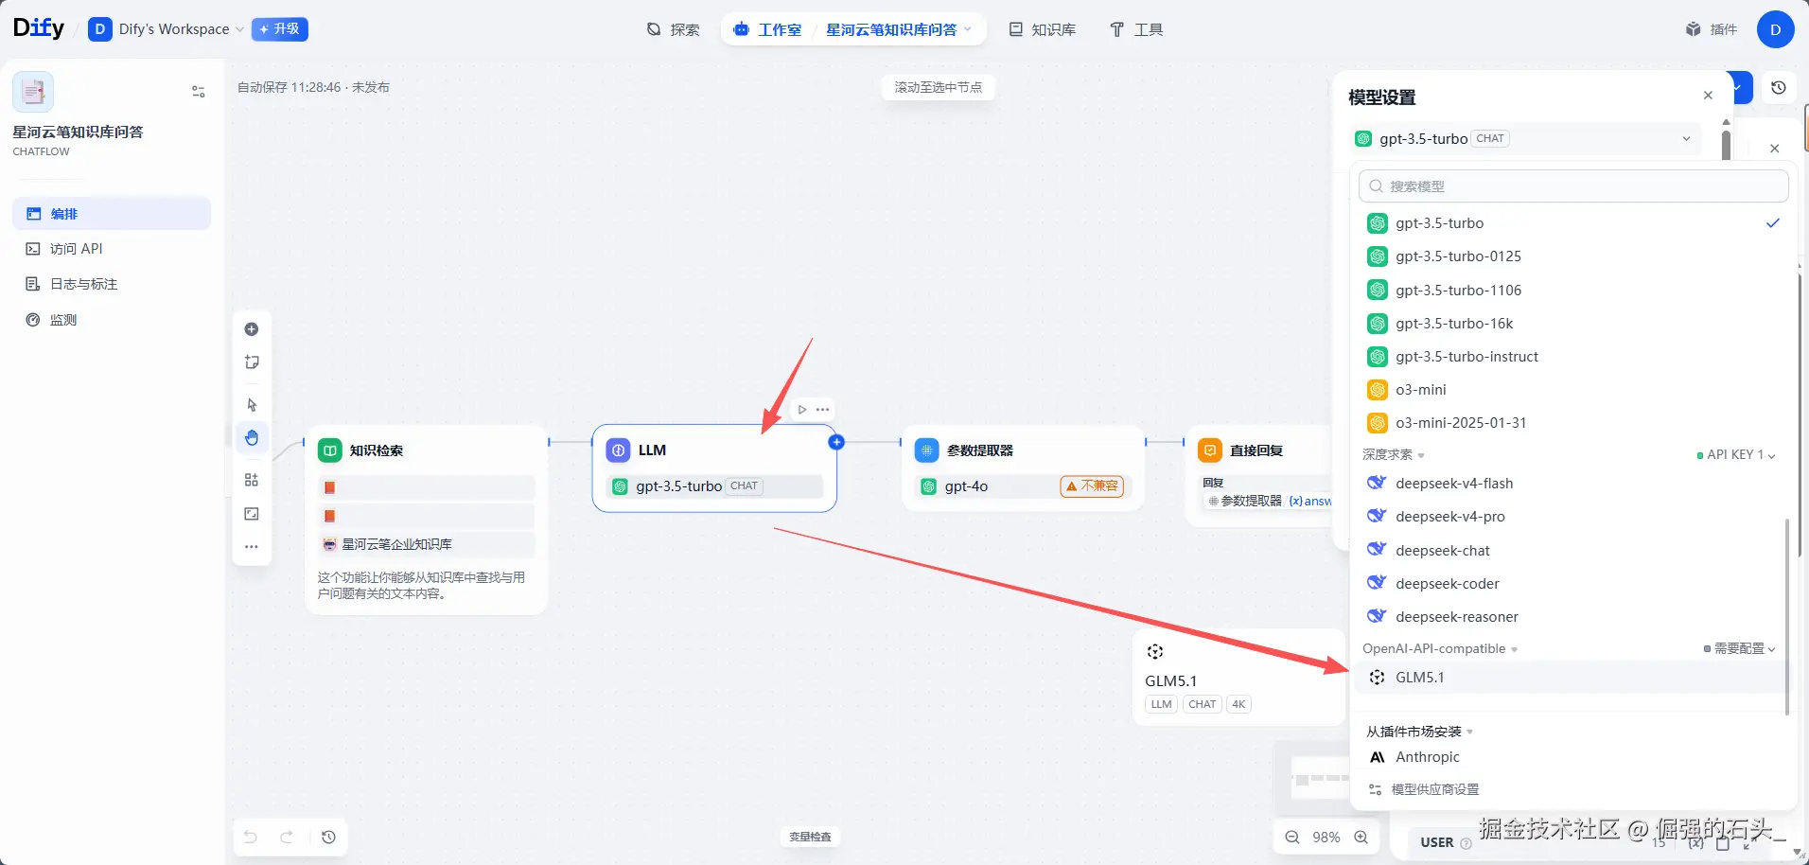Focus the 搜索模型 search field
This screenshot has width=1809, height=865.
[1573, 186]
